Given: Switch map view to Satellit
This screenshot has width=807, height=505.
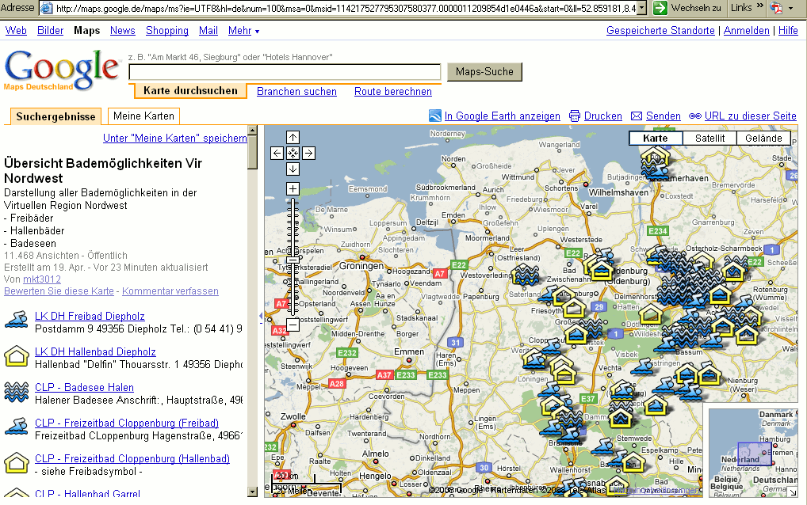Looking at the screenshot, I should pyautogui.click(x=709, y=139).
